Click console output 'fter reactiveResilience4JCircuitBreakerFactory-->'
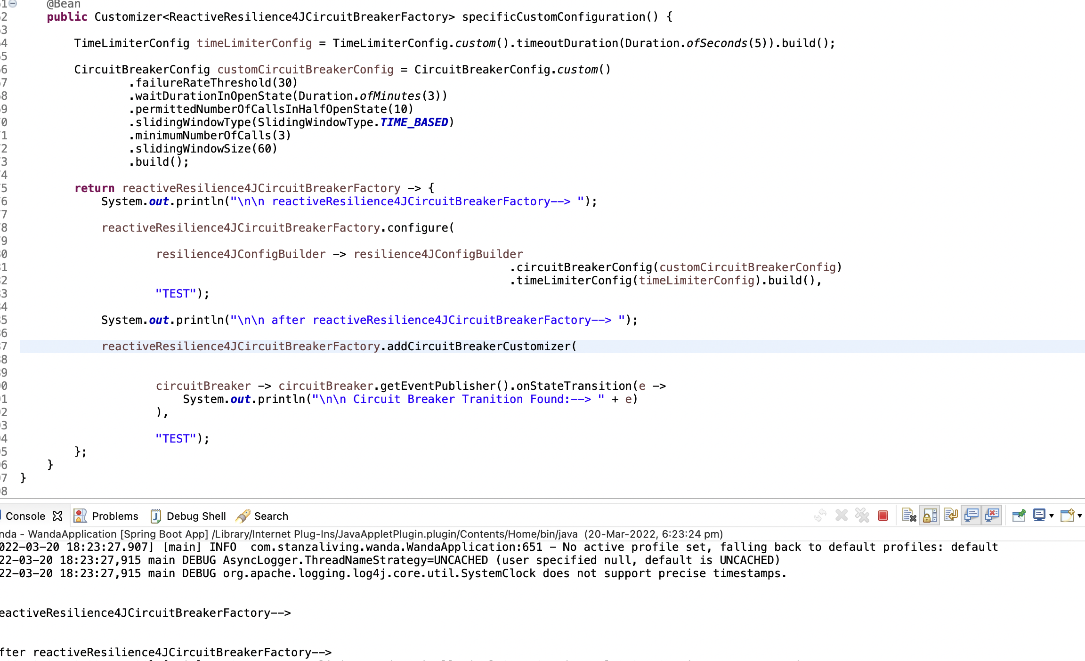Image resolution: width=1085 pixels, height=661 pixels. point(166,653)
